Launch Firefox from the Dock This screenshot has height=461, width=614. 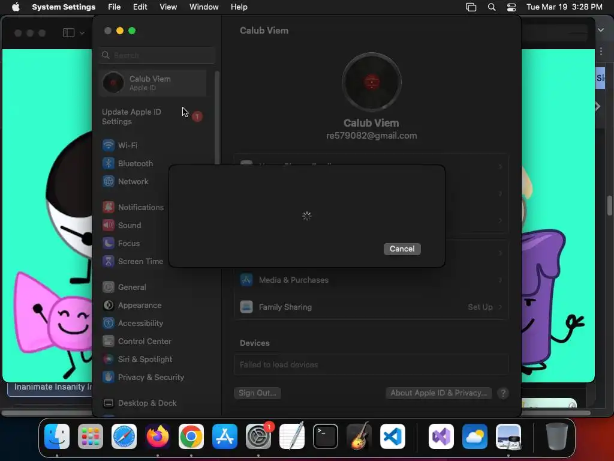coord(158,436)
